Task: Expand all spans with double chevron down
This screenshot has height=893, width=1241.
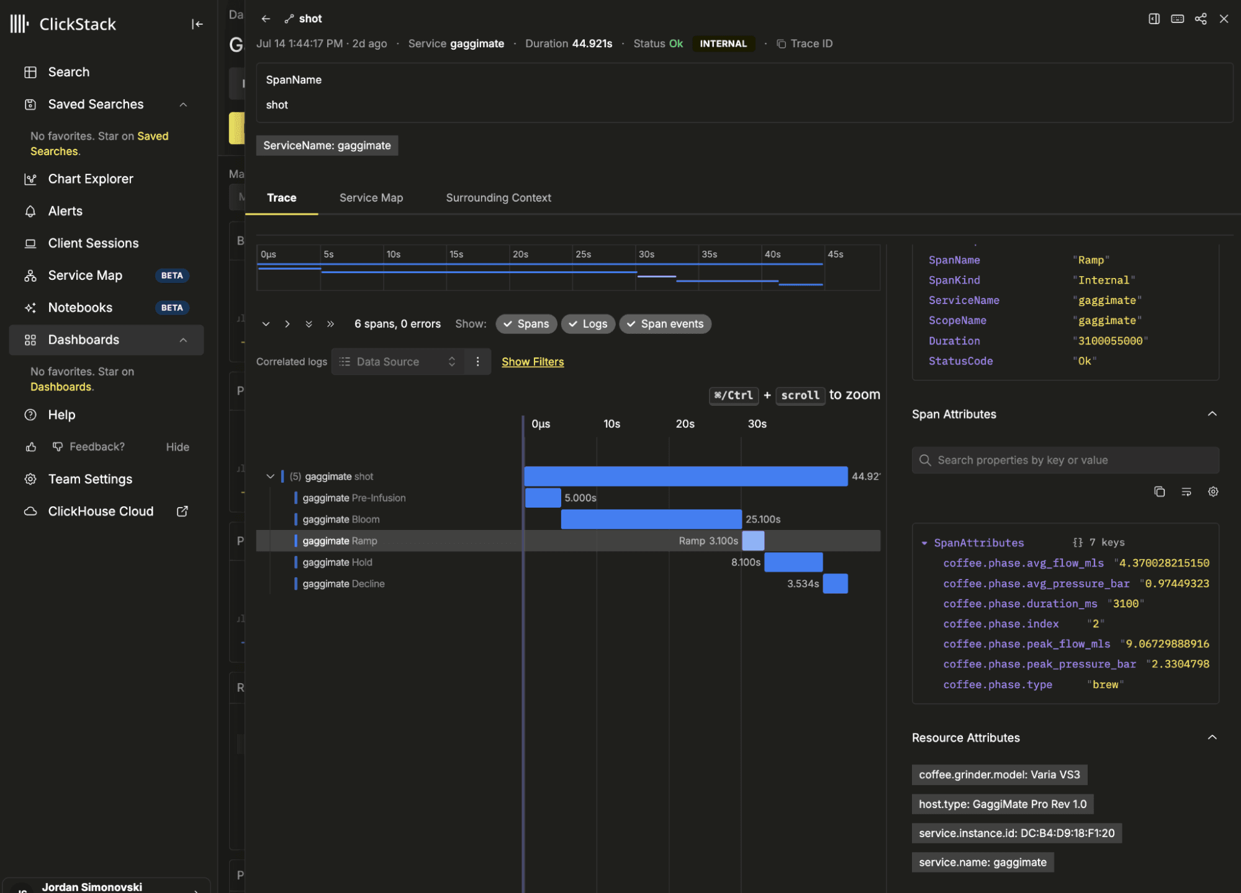Action: [309, 324]
